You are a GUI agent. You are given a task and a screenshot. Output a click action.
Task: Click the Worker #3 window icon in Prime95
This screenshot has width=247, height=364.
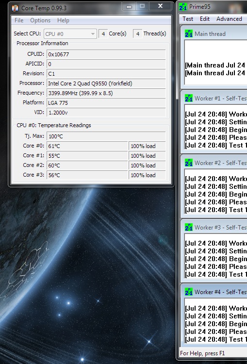click(189, 227)
